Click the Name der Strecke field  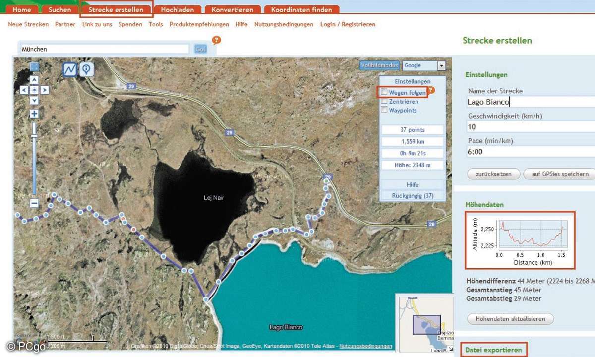coord(531,102)
